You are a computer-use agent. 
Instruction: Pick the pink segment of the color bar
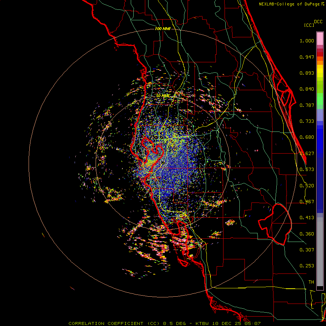320,39
